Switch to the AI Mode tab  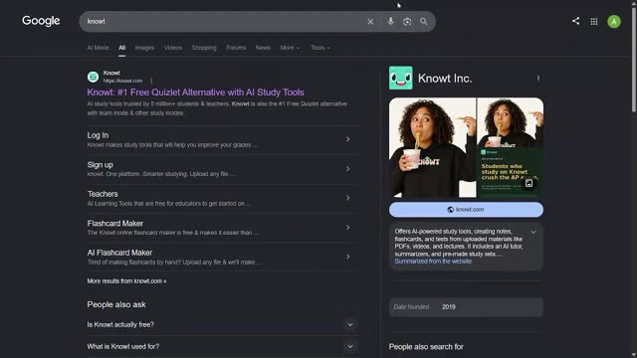[98, 48]
